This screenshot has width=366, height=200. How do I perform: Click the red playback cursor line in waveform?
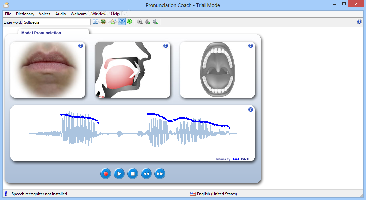pyautogui.click(x=18, y=134)
